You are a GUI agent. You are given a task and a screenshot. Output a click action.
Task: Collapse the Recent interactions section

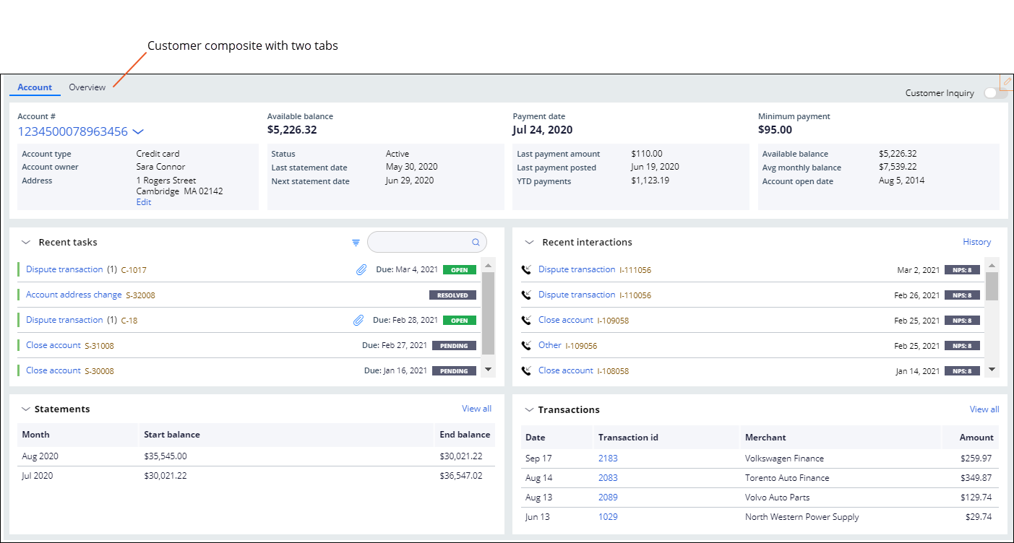pos(529,243)
